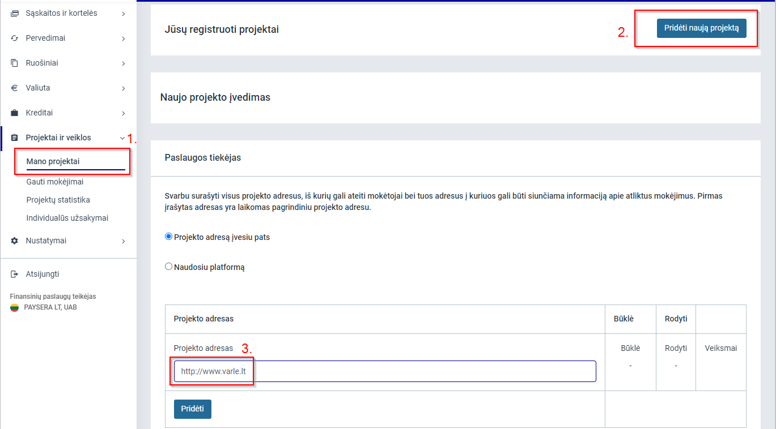Click the clipboard icon beside Projektai ir veiklos
This screenshot has width=776, height=429.
click(x=15, y=138)
